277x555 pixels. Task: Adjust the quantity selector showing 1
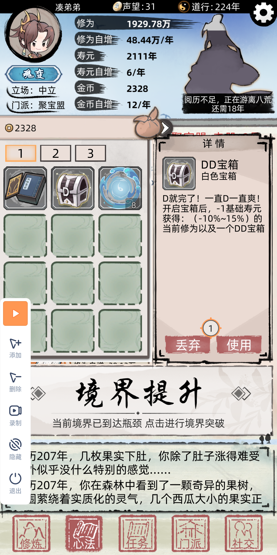coord(211,328)
